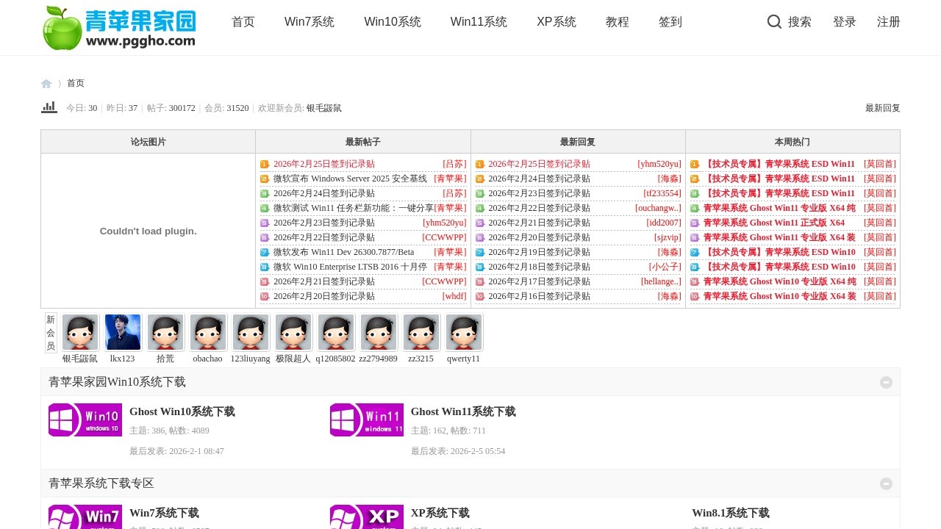The width and height of the screenshot is (941, 529).
Task: Select lkx123 member avatar
Action: 123,332
